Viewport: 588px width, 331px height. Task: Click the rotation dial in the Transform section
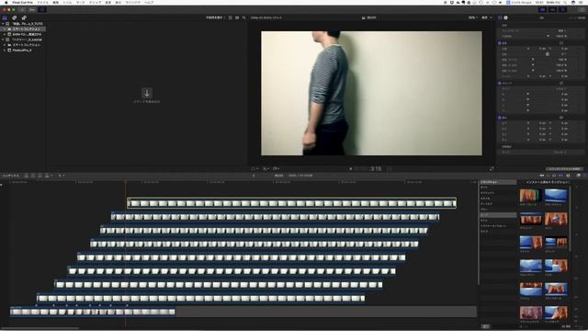(548, 54)
